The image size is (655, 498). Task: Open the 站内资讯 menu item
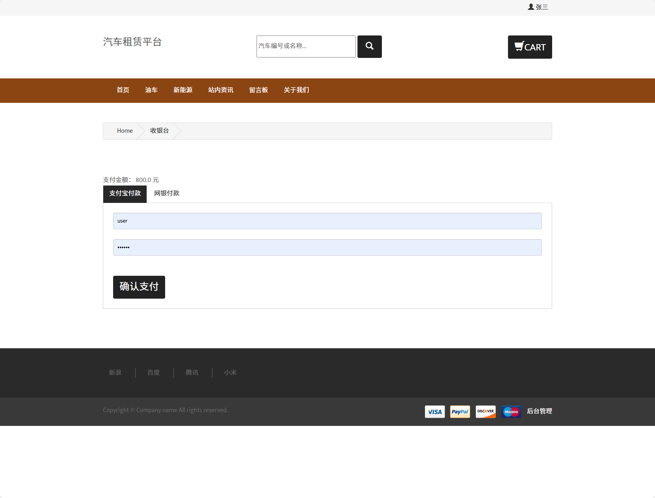[220, 90]
